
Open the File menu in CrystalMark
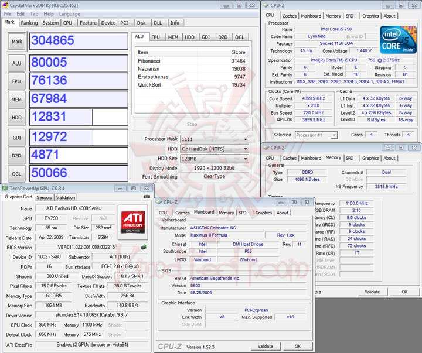click(x=8, y=14)
